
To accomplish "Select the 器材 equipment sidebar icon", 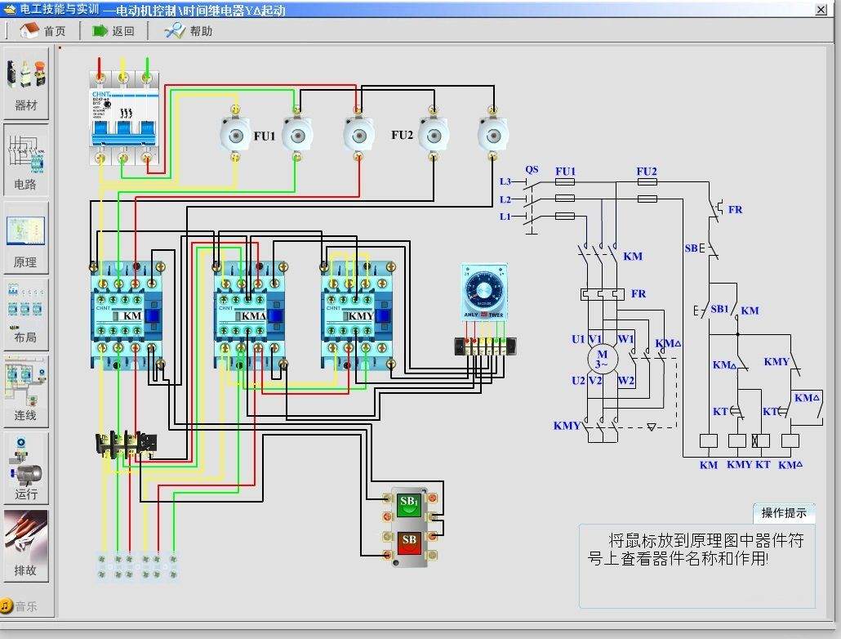I will (x=26, y=83).
